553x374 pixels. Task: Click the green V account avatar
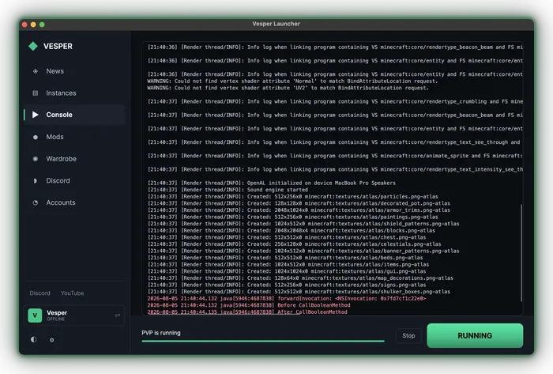(35, 315)
